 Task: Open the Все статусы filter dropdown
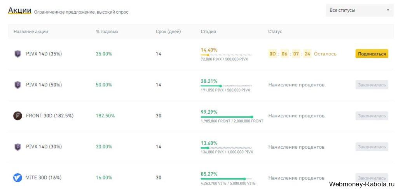(360, 10)
